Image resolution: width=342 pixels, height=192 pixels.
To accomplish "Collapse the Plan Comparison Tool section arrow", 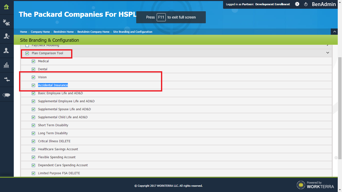I will coord(327,53).
